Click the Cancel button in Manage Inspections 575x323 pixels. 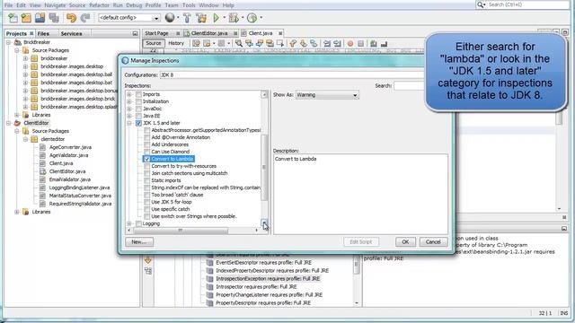[x=433, y=241]
